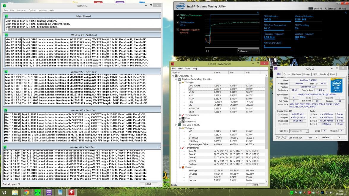
Task: Click the small wrench icon above XTU graph
Action: (258, 13)
